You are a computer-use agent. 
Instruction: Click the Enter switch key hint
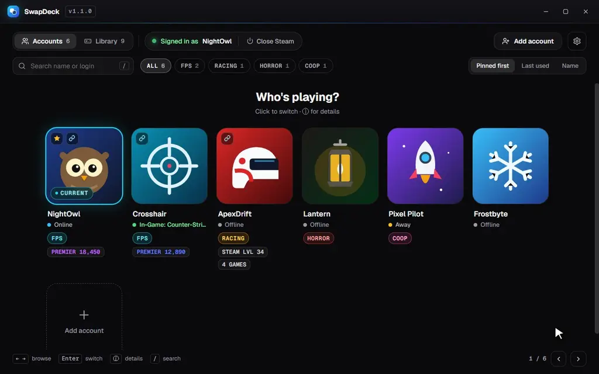point(70,359)
